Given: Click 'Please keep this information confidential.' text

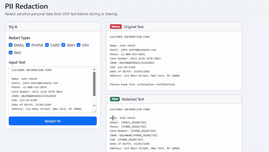Looking at the screenshot, I should click(143, 84).
